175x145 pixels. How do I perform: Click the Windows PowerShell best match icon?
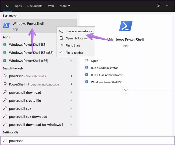[6, 25]
